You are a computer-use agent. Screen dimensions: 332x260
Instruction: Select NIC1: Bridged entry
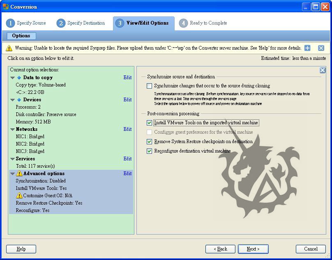30,137
